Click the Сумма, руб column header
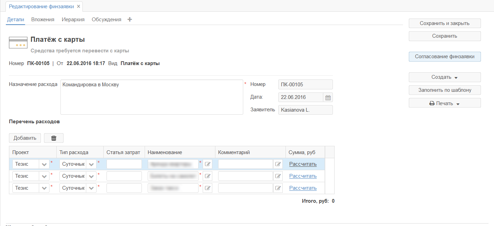The width and height of the screenshot is (494, 226). [x=305, y=152]
